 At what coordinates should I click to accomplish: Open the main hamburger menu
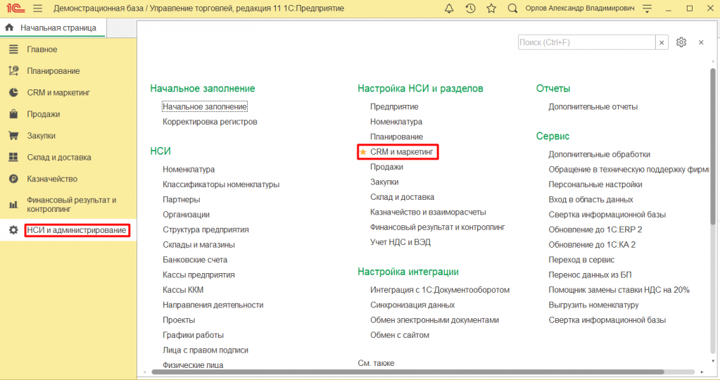point(37,8)
